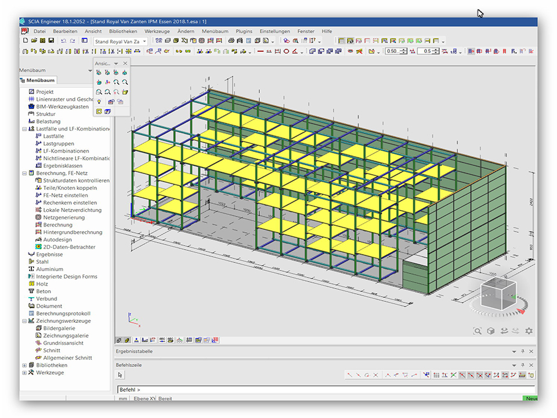Click the Undo arrow in toolbar

click(x=63, y=41)
